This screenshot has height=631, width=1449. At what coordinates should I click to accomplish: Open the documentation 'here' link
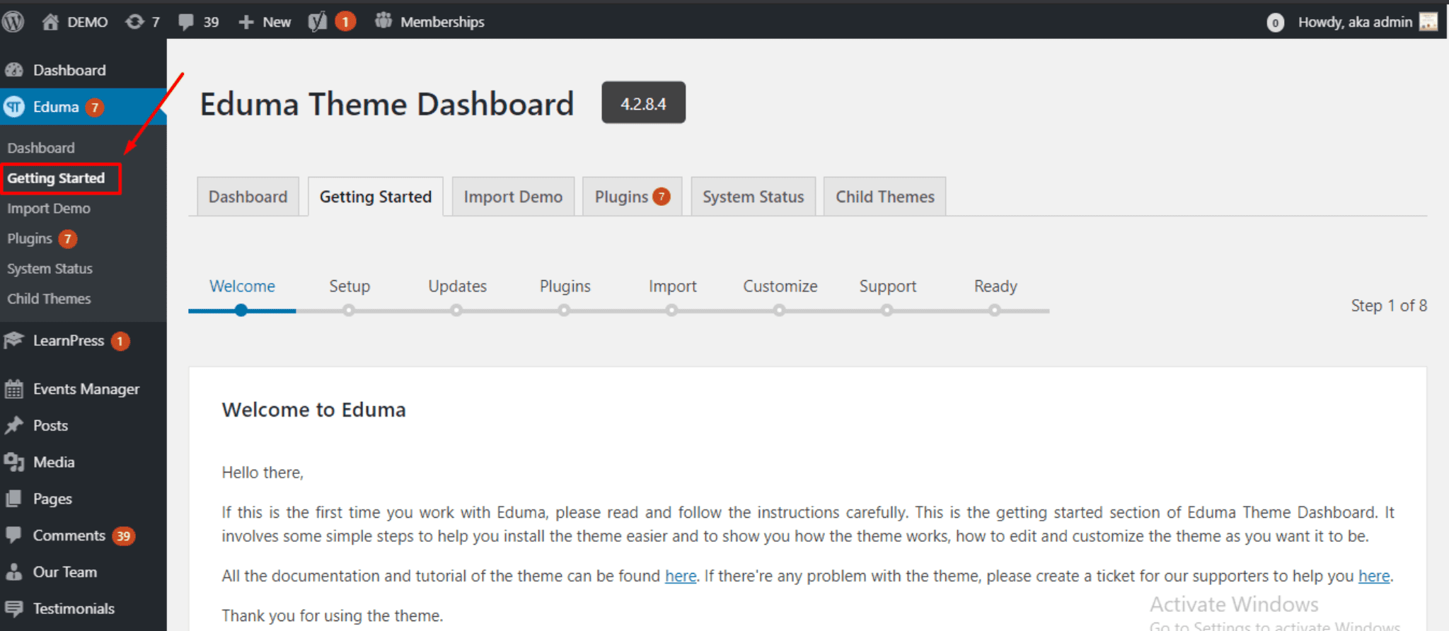tap(681, 576)
